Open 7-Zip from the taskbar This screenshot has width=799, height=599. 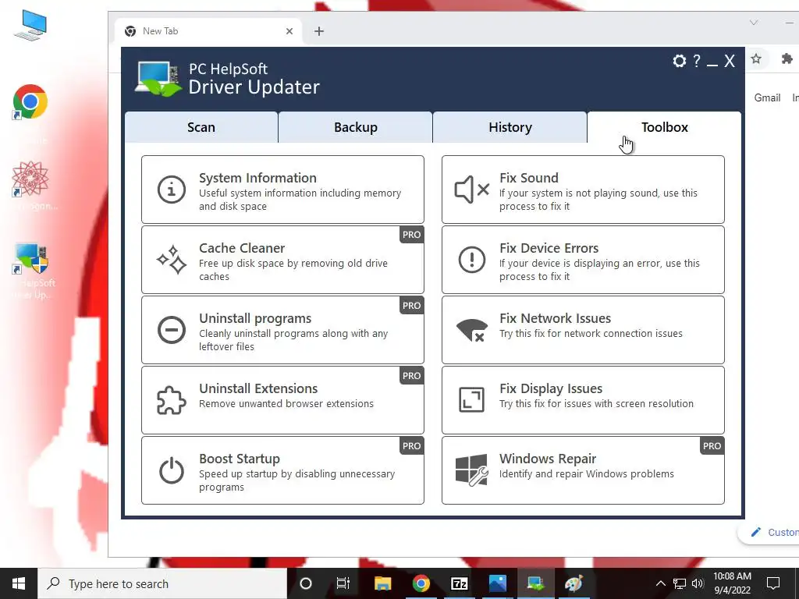pyautogui.click(x=459, y=583)
